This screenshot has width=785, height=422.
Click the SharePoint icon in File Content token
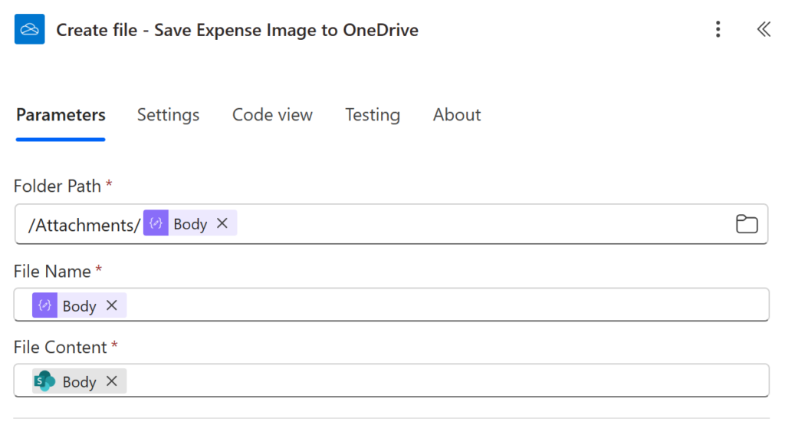pyautogui.click(x=44, y=381)
